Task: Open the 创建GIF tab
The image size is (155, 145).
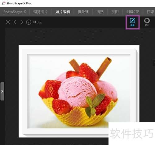Action: tap(133, 12)
